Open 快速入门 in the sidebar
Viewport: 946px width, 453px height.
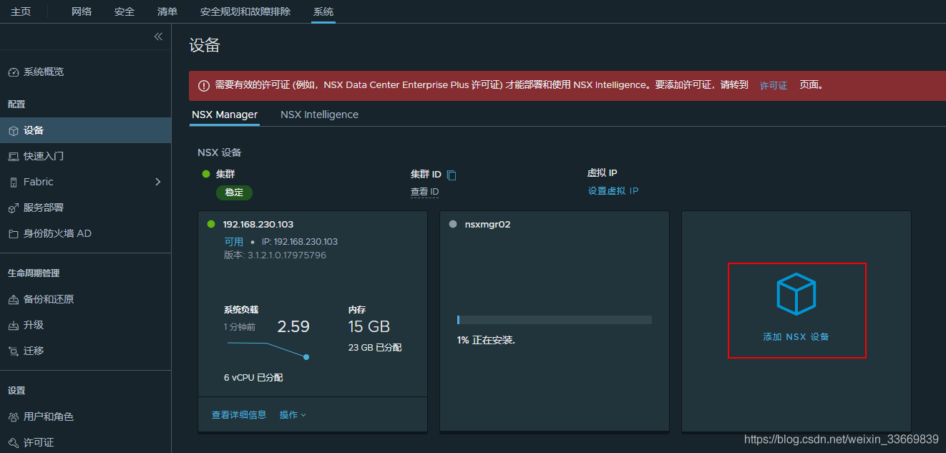coord(44,157)
